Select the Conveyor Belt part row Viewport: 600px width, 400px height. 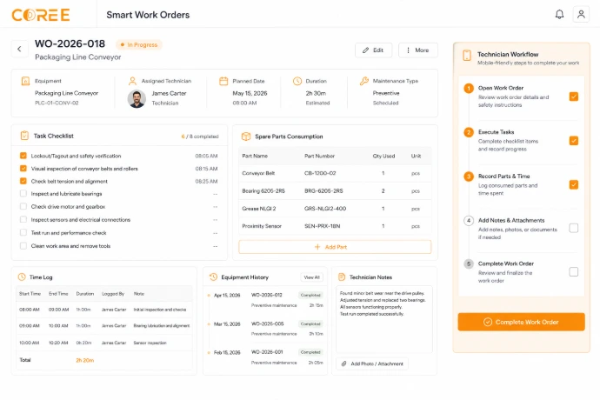point(335,173)
